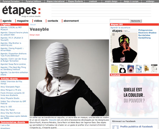159x129 pixels.
Task: Open Agenda / Big Brother is watching you
Action: click(x=11, y=44)
